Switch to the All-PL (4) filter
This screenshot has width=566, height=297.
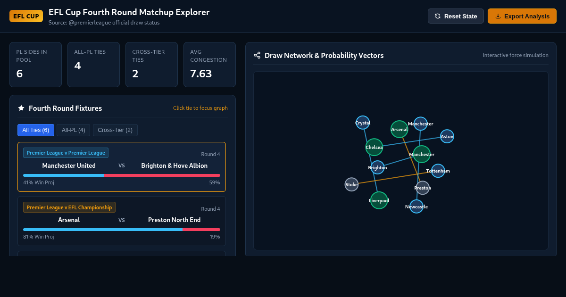[73, 130]
